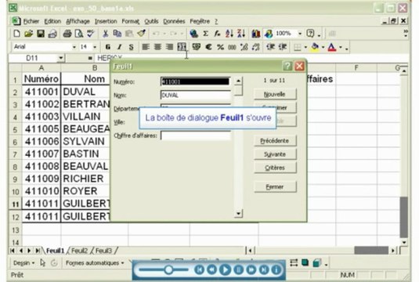Click the Critères button
The width and height of the screenshot is (419, 282).
point(275,168)
